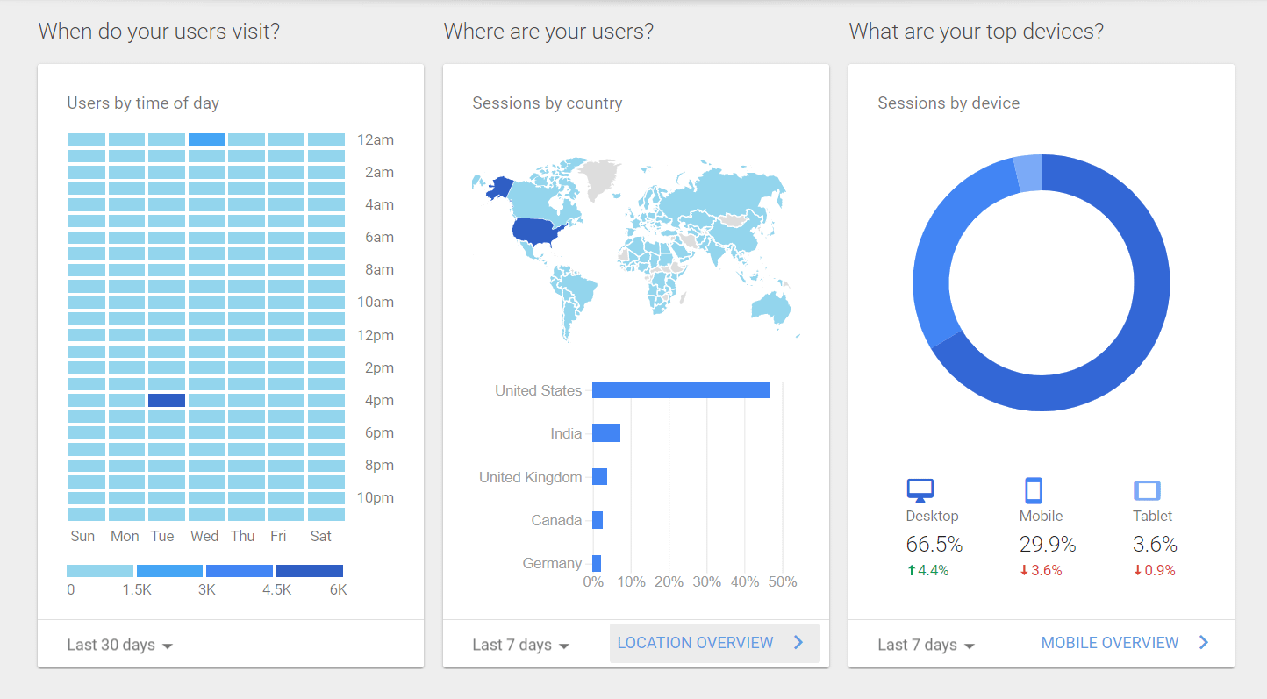Open Last 7 days dropdown under Sessions by country

pyautogui.click(x=520, y=645)
